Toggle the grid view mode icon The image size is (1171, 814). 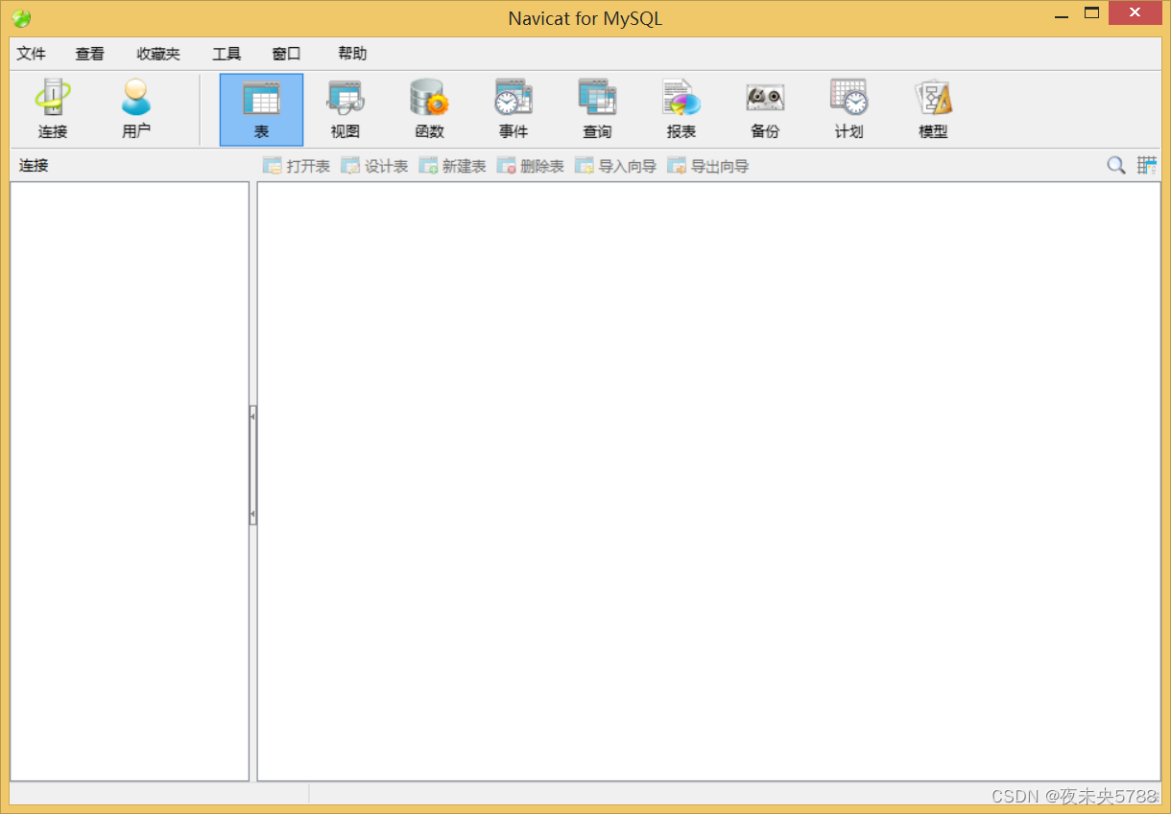point(1147,165)
